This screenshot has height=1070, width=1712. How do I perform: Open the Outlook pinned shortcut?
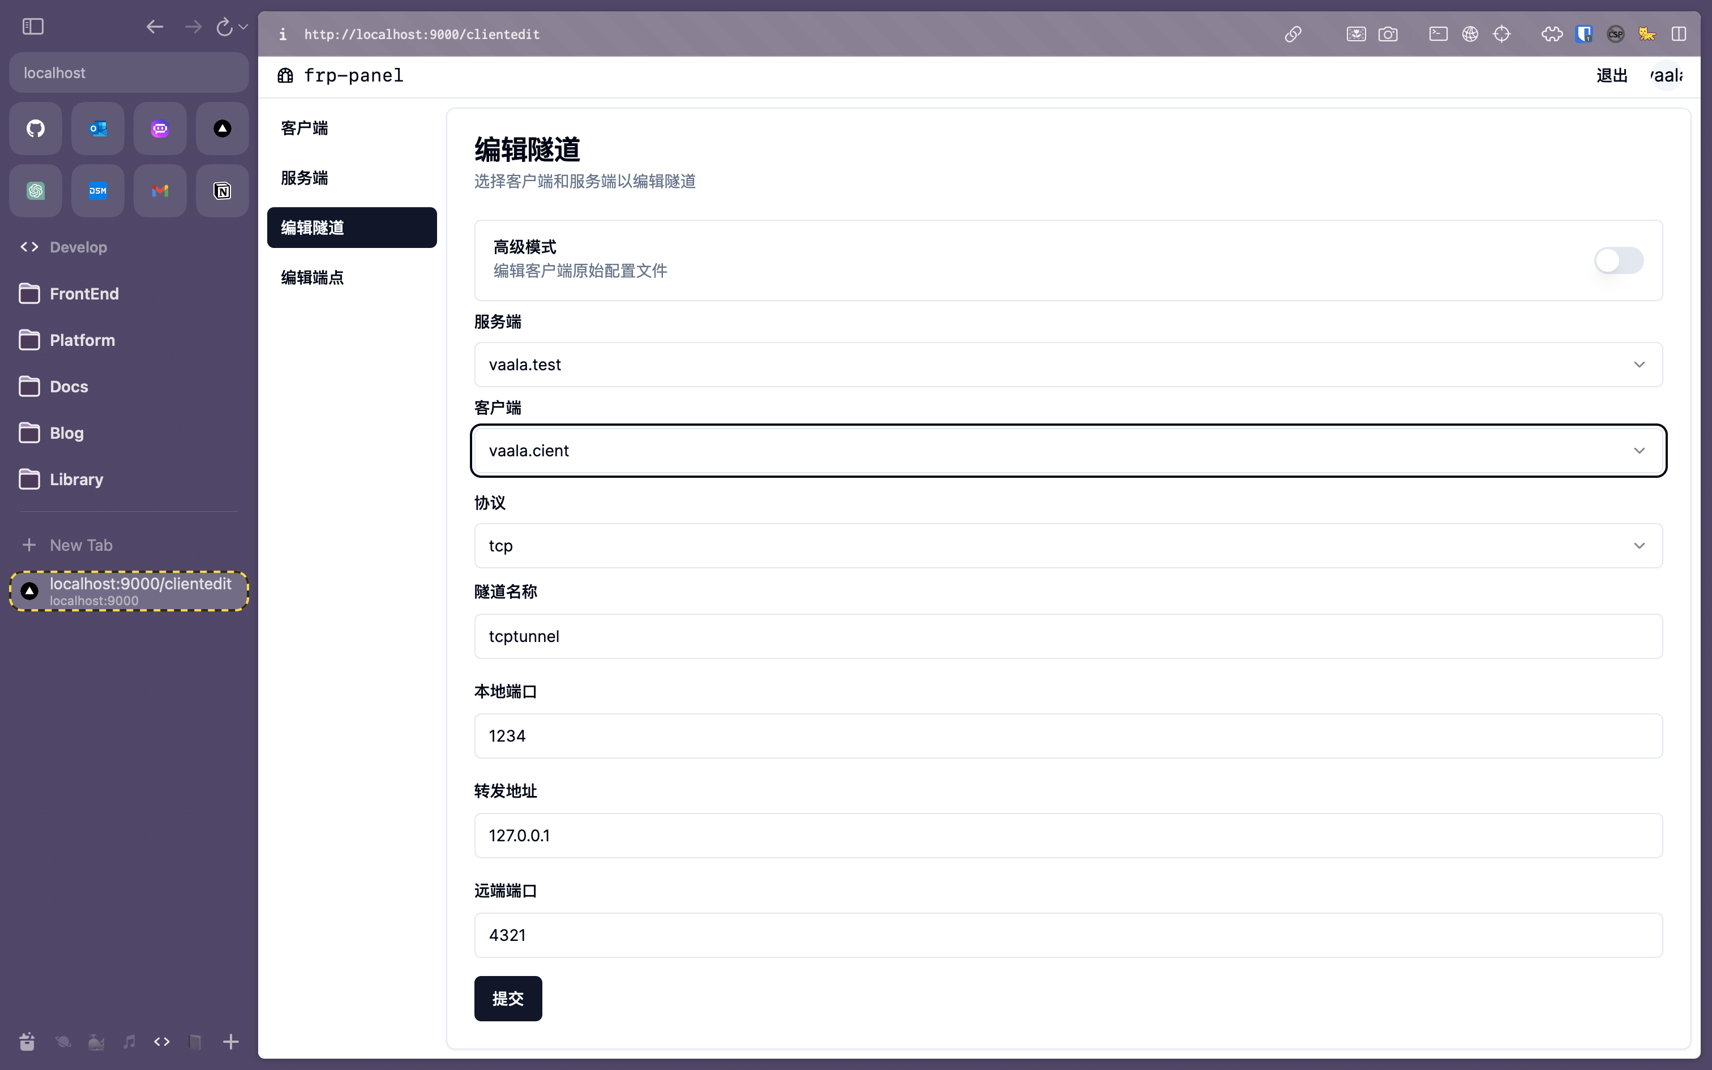click(x=97, y=129)
